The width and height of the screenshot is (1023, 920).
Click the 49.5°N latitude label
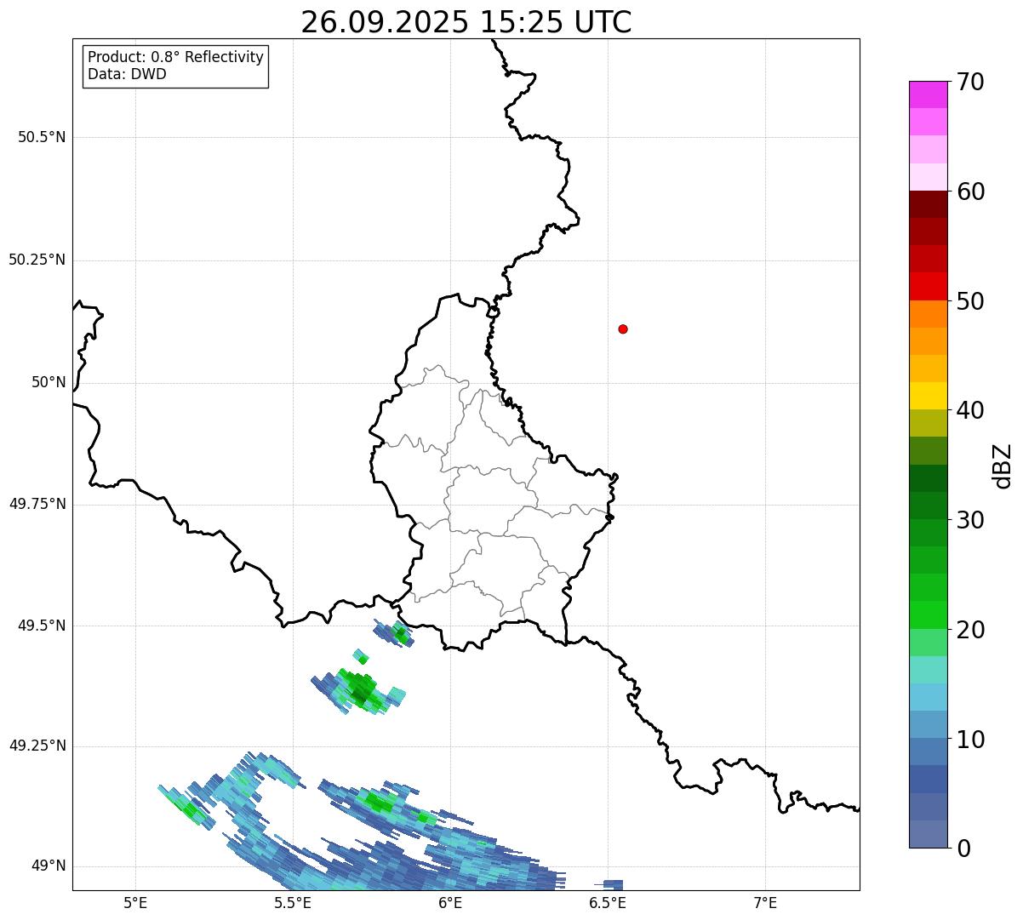[x=42, y=626]
